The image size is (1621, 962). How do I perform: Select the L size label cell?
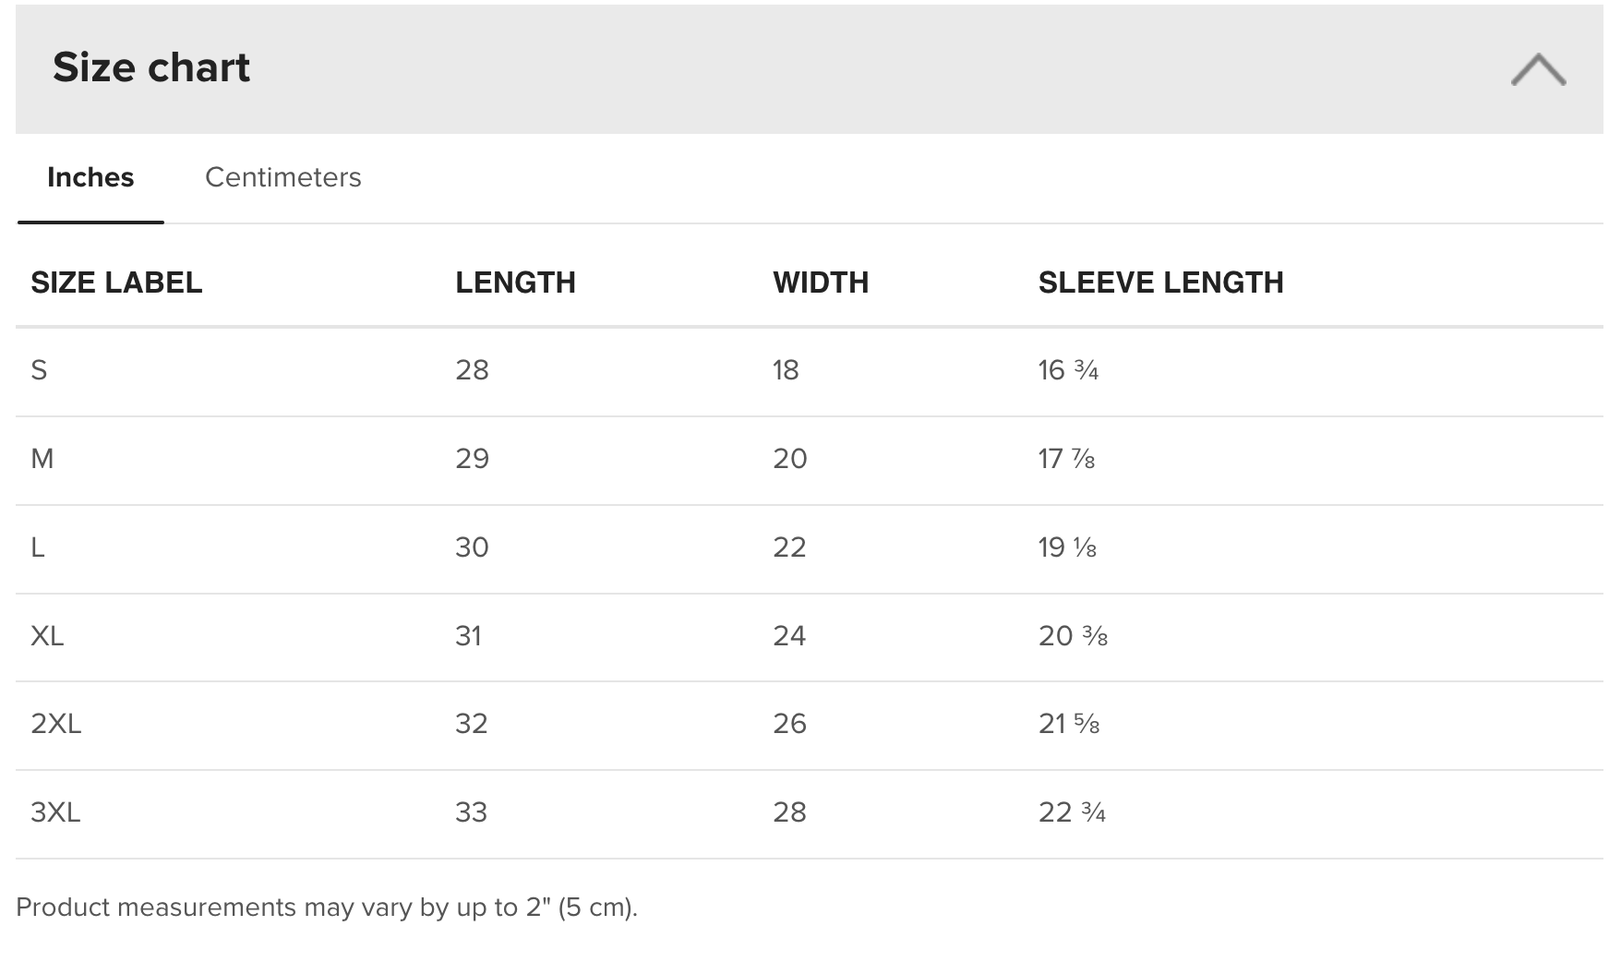coord(38,547)
